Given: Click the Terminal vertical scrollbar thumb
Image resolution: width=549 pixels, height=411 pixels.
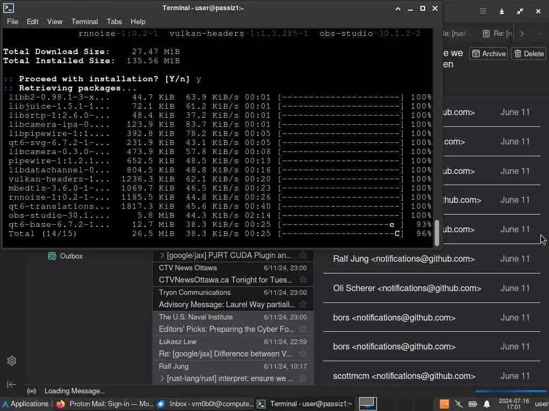Looking at the screenshot, I should tap(436, 233).
